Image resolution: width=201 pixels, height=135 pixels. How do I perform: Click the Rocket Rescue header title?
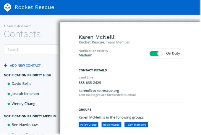click(x=35, y=7)
